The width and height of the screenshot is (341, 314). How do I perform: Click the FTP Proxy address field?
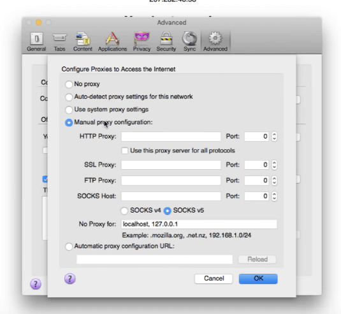pos(171,181)
